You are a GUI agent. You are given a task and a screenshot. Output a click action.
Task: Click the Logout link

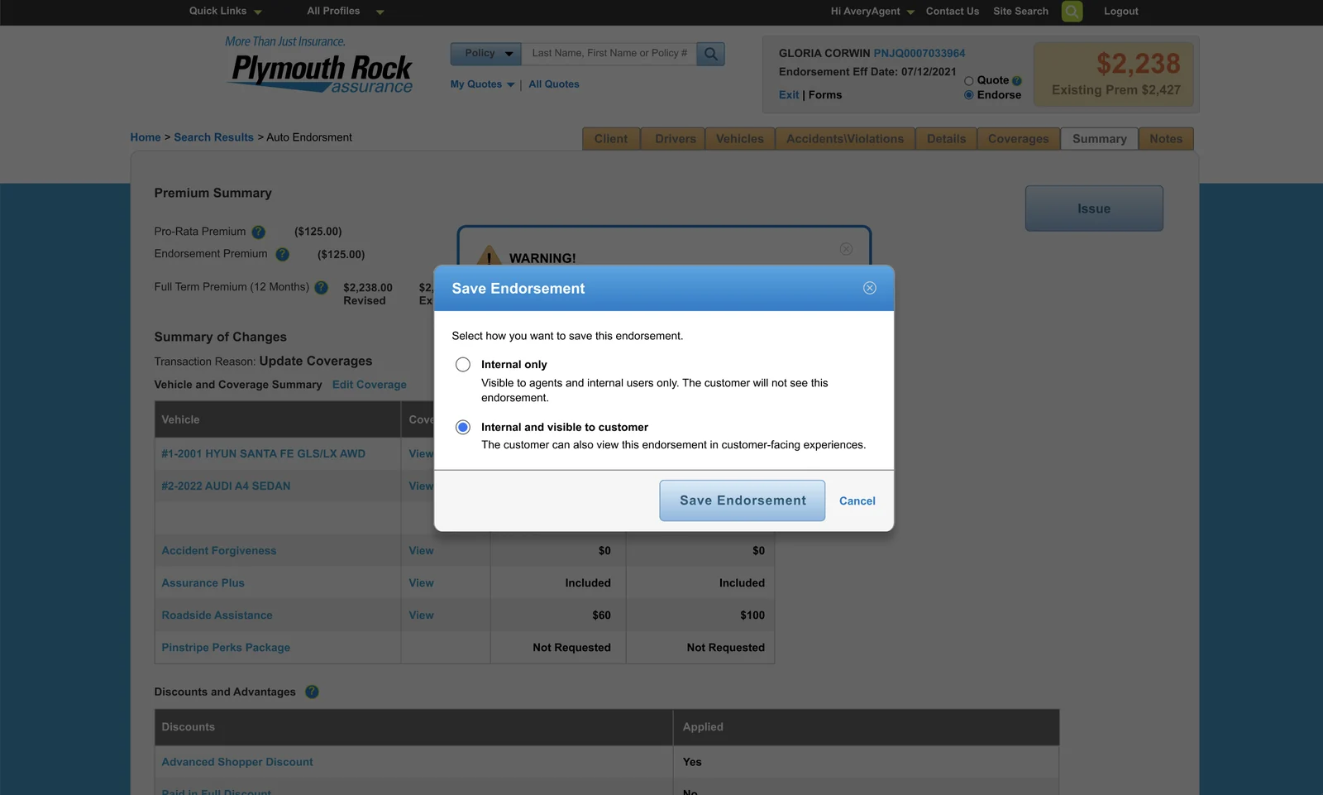point(1121,12)
